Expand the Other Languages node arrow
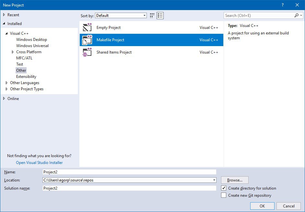 click(x=6, y=83)
